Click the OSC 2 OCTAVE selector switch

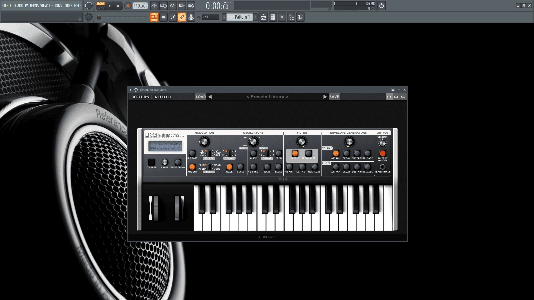coord(267,153)
